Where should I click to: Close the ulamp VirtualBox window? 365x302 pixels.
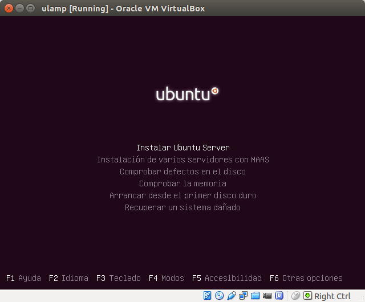click(x=9, y=9)
